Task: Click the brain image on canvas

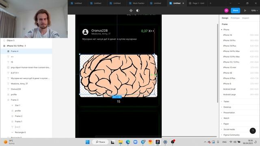Action: (x=118, y=76)
